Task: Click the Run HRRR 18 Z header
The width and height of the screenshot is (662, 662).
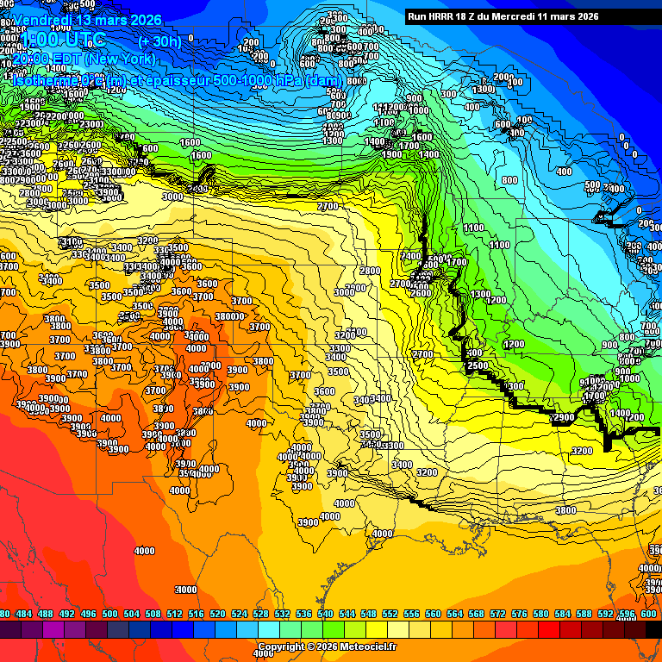Action: tap(503, 16)
